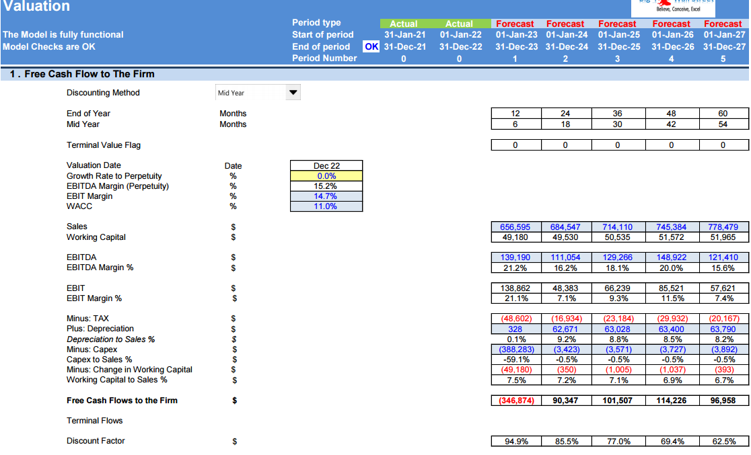Select the Minus: Change in Working Capital label
Screen dimensions: 751x455
tap(129, 370)
